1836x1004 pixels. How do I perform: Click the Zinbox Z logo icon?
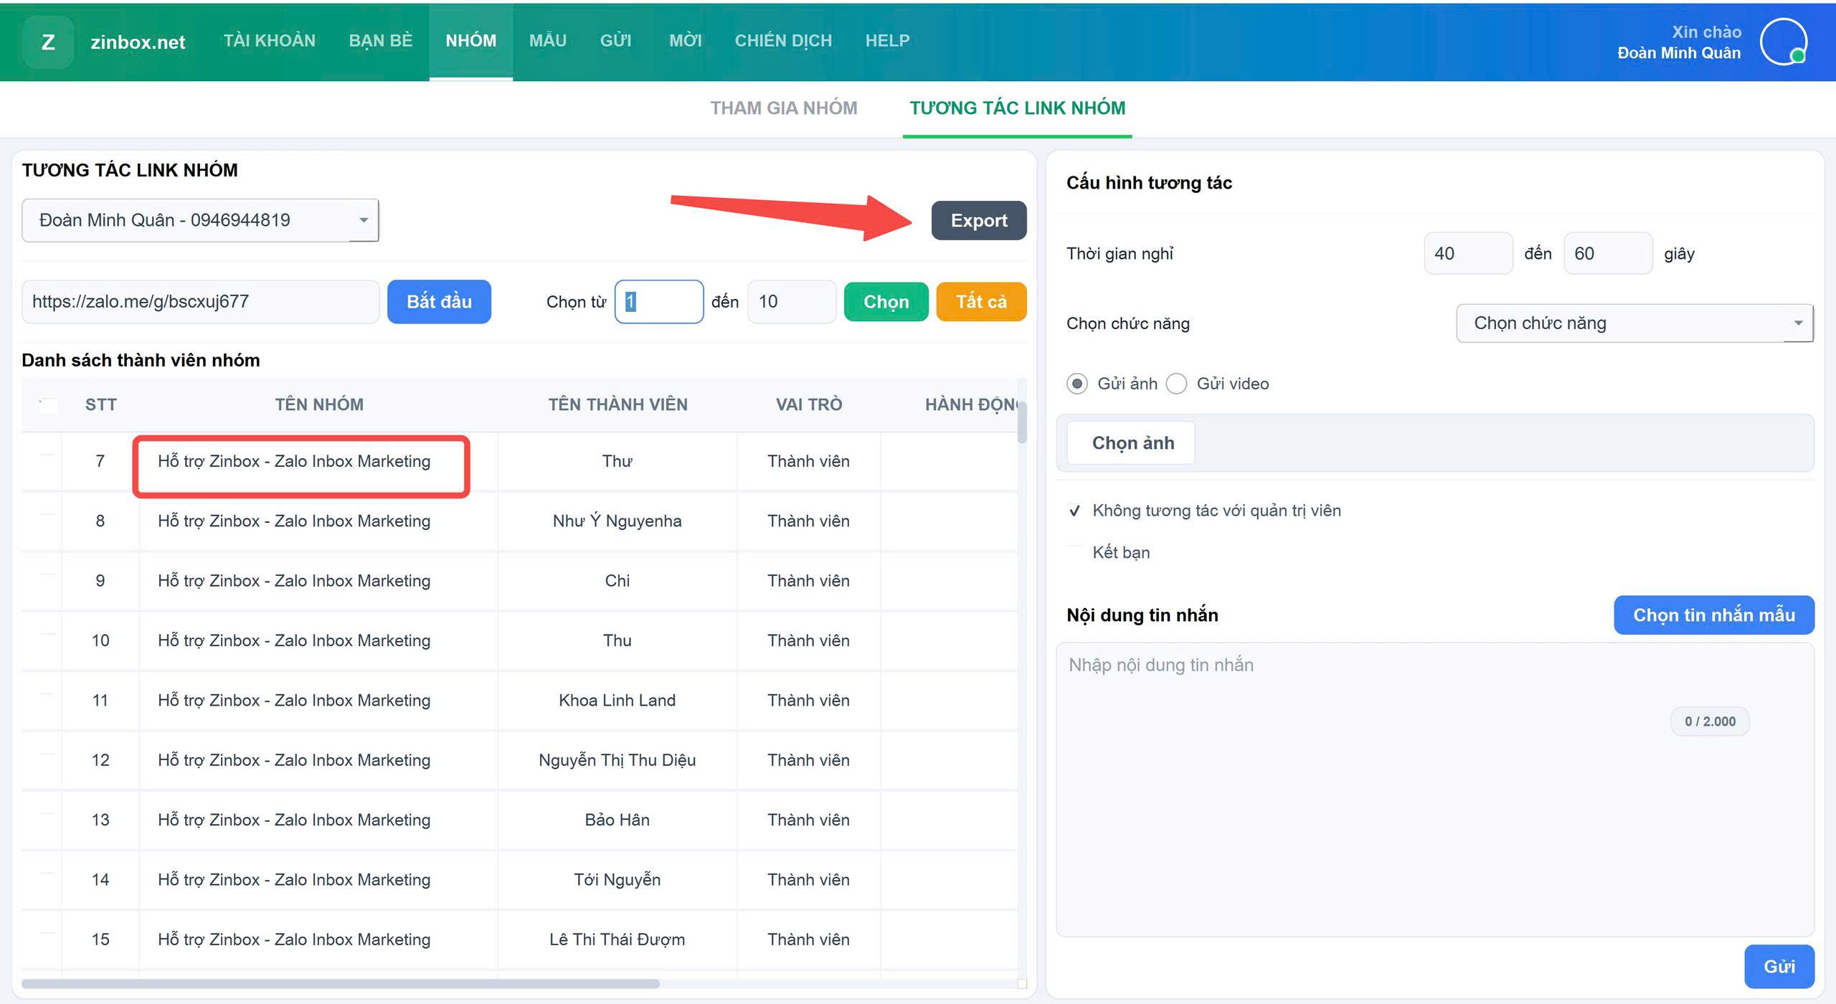coord(48,42)
